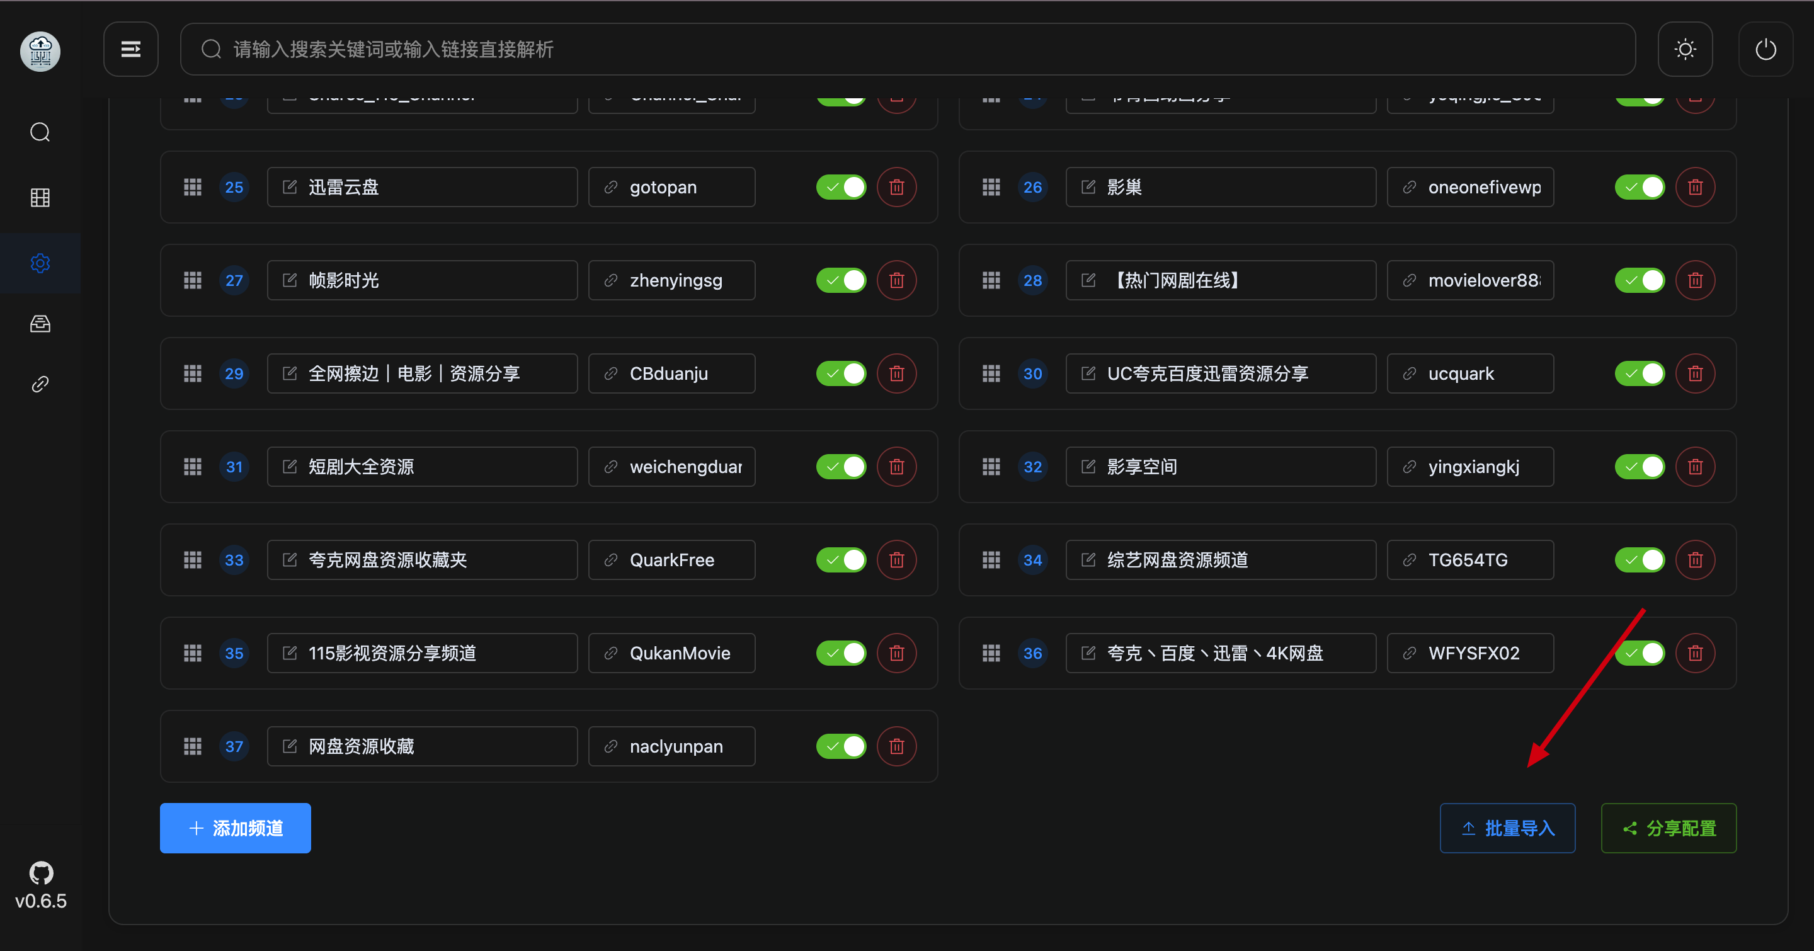Disable toggle for channel 27 帧影时光
This screenshot has height=951, width=1814.
click(x=841, y=280)
